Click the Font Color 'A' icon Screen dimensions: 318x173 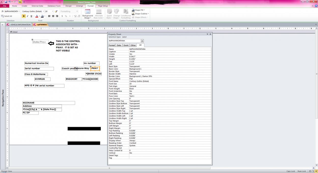pos(37,16)
